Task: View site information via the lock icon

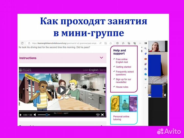Action: 29,43
